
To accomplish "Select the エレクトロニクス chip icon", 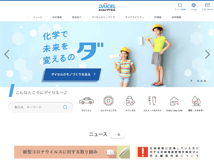I will [108, 101].
